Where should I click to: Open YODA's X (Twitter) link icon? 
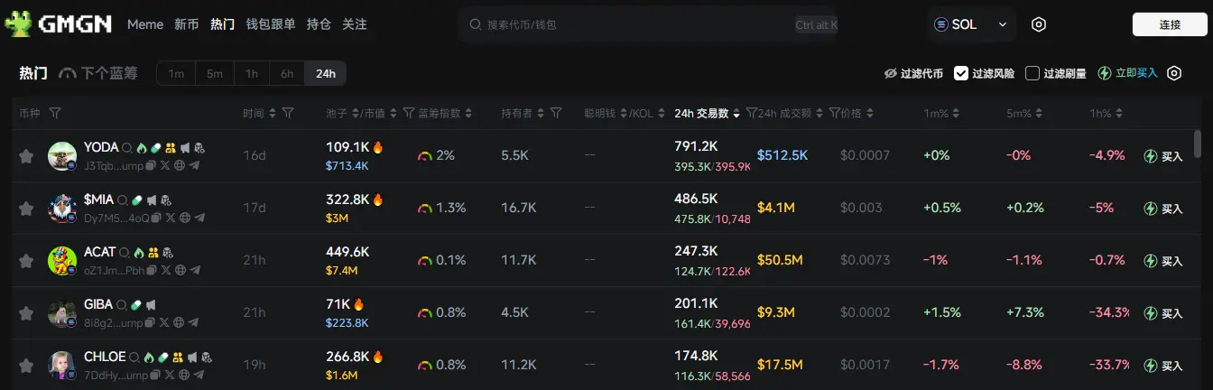coord(164,166)
